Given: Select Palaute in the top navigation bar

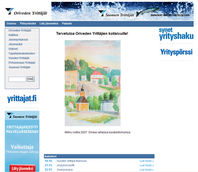Looking at the screenshot, I should 67,24.
